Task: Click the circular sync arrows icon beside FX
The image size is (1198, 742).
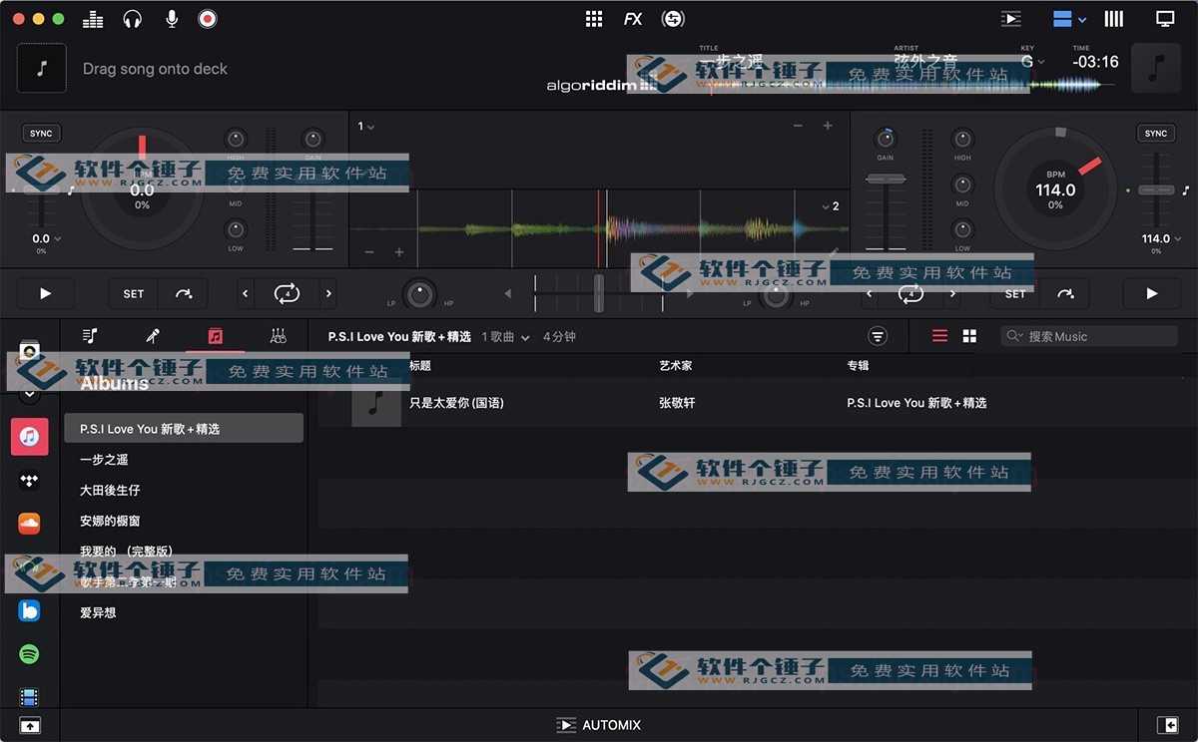Action: (x=673, y=18)
